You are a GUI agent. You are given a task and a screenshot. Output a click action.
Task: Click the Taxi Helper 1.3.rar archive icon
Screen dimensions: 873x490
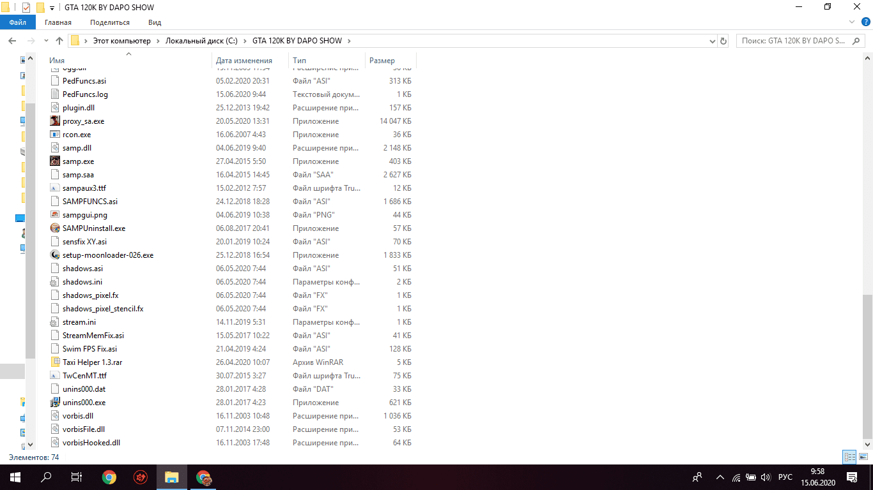pyautogui.click(x=55, y=362)
